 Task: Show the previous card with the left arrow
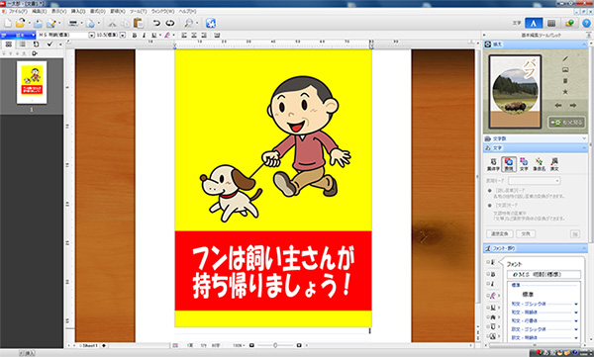pos(558,105)
